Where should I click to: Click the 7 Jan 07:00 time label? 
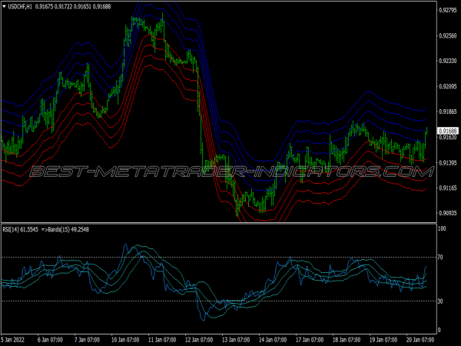[87, 340]
